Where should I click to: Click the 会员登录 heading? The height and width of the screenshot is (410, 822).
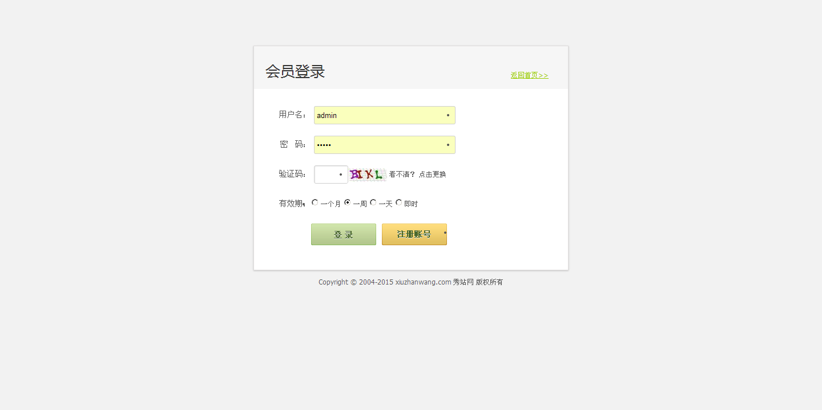[295, 72]
